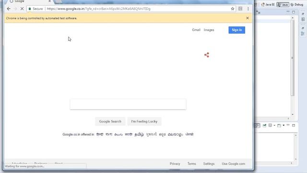Switch Google to the Punjabi language link
Screen dimensions: 307x173
click(189, 135)
